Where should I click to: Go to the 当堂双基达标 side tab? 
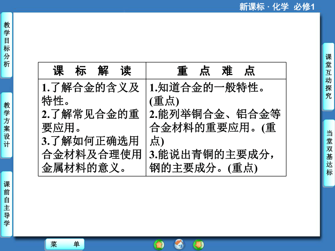coord(329,153)
